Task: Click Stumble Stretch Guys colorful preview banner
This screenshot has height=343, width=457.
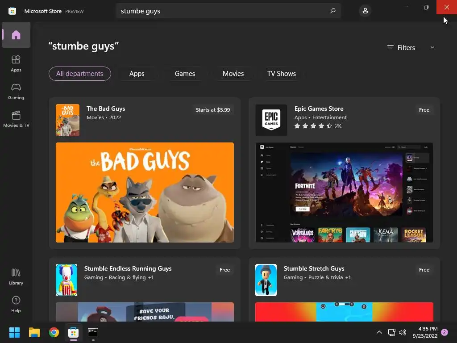Action: [x=344, y=312]
